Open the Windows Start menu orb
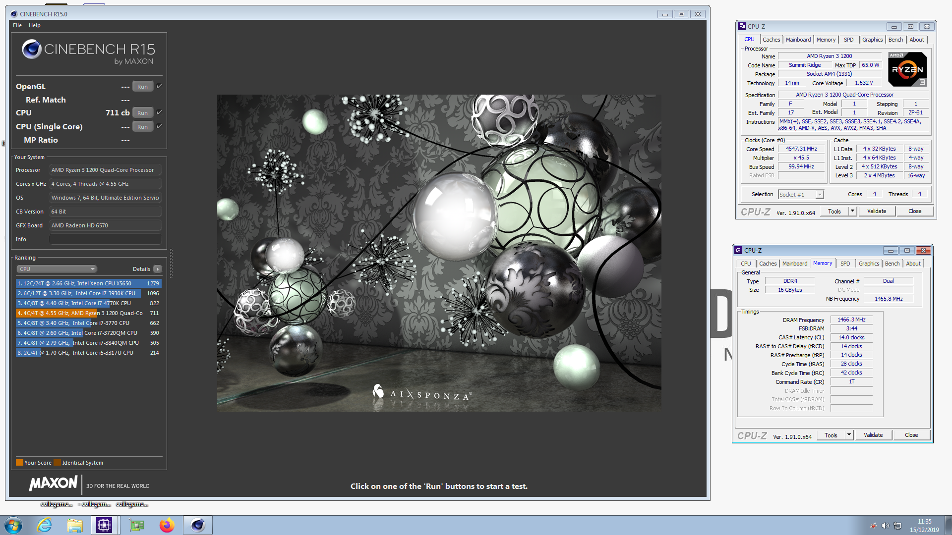The image size is (952, 535). click(13, 525)
